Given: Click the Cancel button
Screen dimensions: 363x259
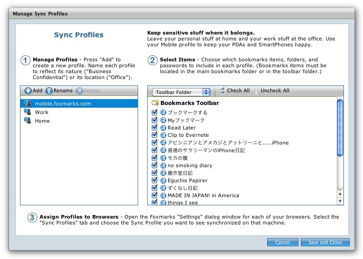Looking at the screenshot, I should 283,242.
